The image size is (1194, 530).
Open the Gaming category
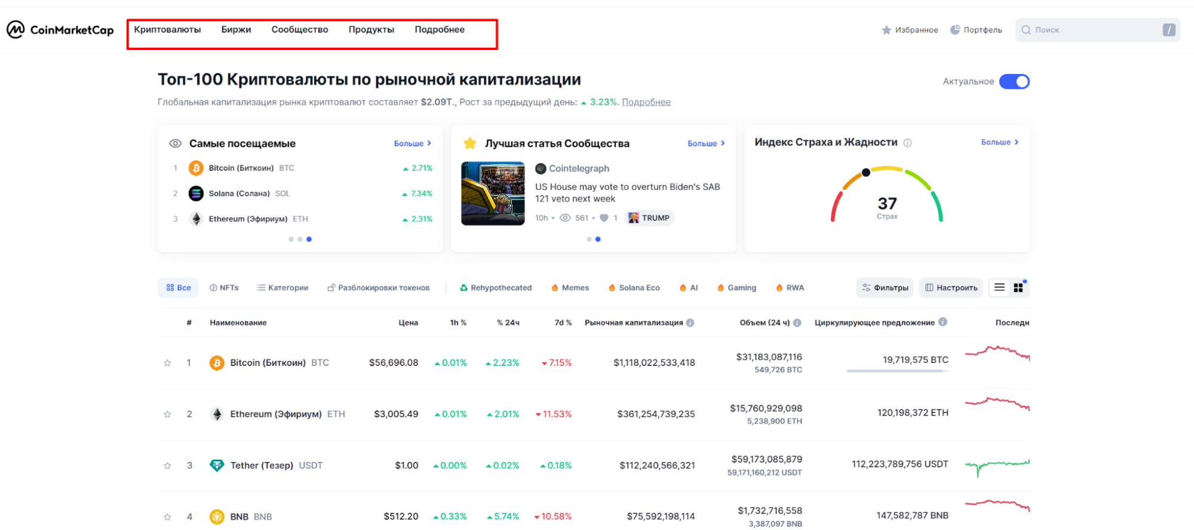736,288
